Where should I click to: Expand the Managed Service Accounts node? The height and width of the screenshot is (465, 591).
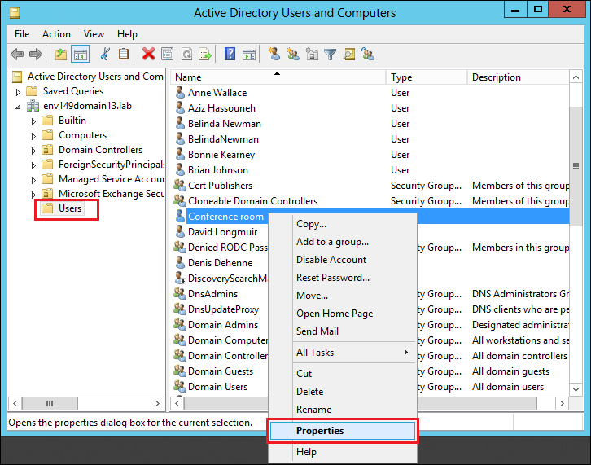[x=33, y=180]
